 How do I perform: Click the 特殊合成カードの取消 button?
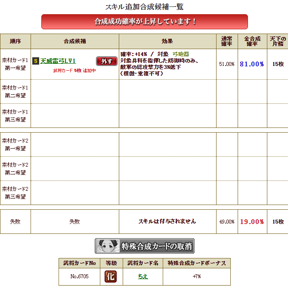145,246
